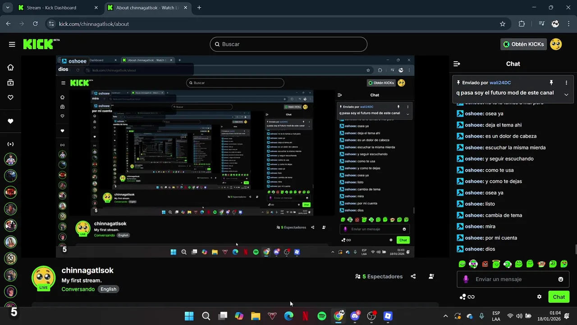This screenshot has width=577, height=325.
Task: Open Windows Start menu
Action: [x=189, y=316]
